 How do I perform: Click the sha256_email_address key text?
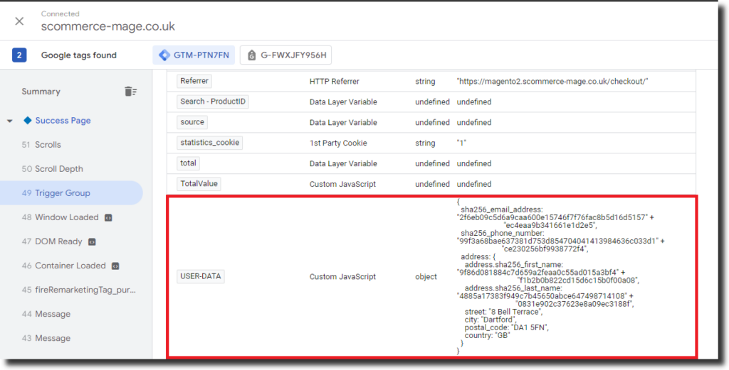pos(502,210)
